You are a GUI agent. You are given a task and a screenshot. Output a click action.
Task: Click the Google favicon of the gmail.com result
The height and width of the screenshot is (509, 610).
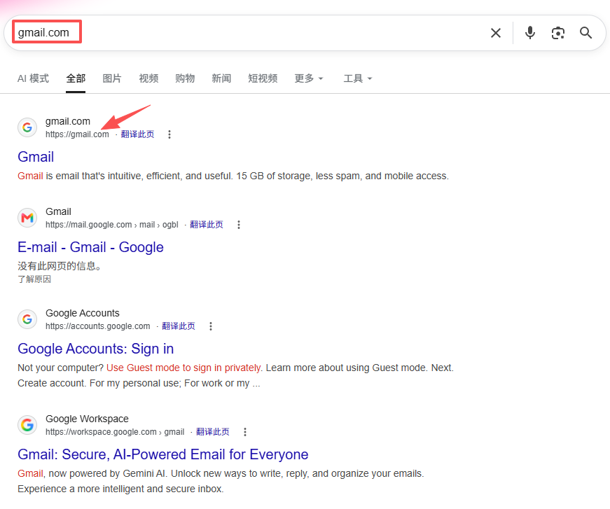[27, 127]
